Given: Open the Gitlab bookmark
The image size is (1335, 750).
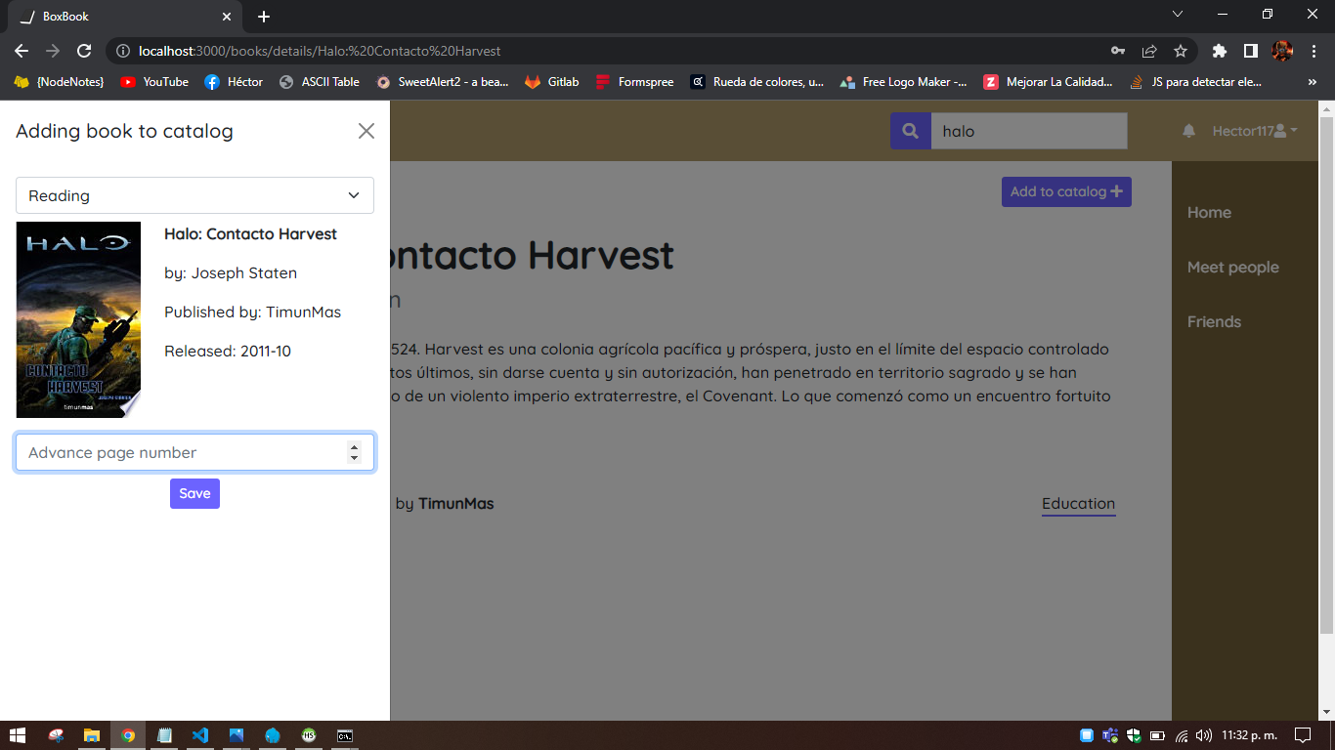Looking at the screenshot, I should click(x=552, y=82).
